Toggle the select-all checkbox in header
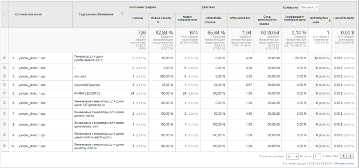Screen dimensions: 359x168 pos(5,14)
